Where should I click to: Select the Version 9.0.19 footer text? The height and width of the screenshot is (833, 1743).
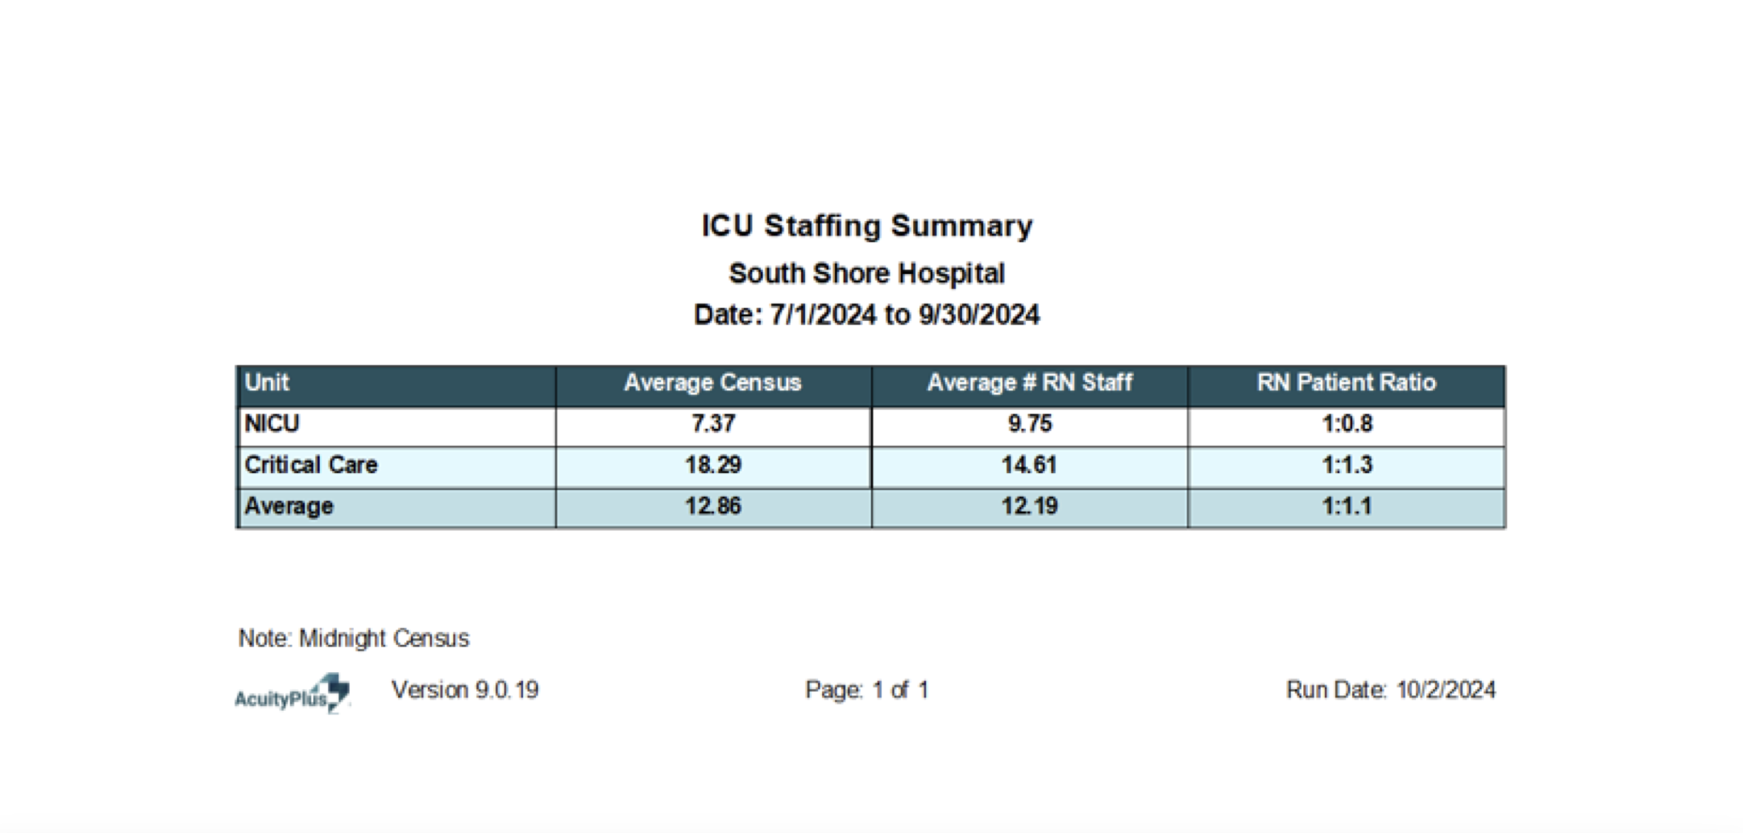tap(466, 690)
